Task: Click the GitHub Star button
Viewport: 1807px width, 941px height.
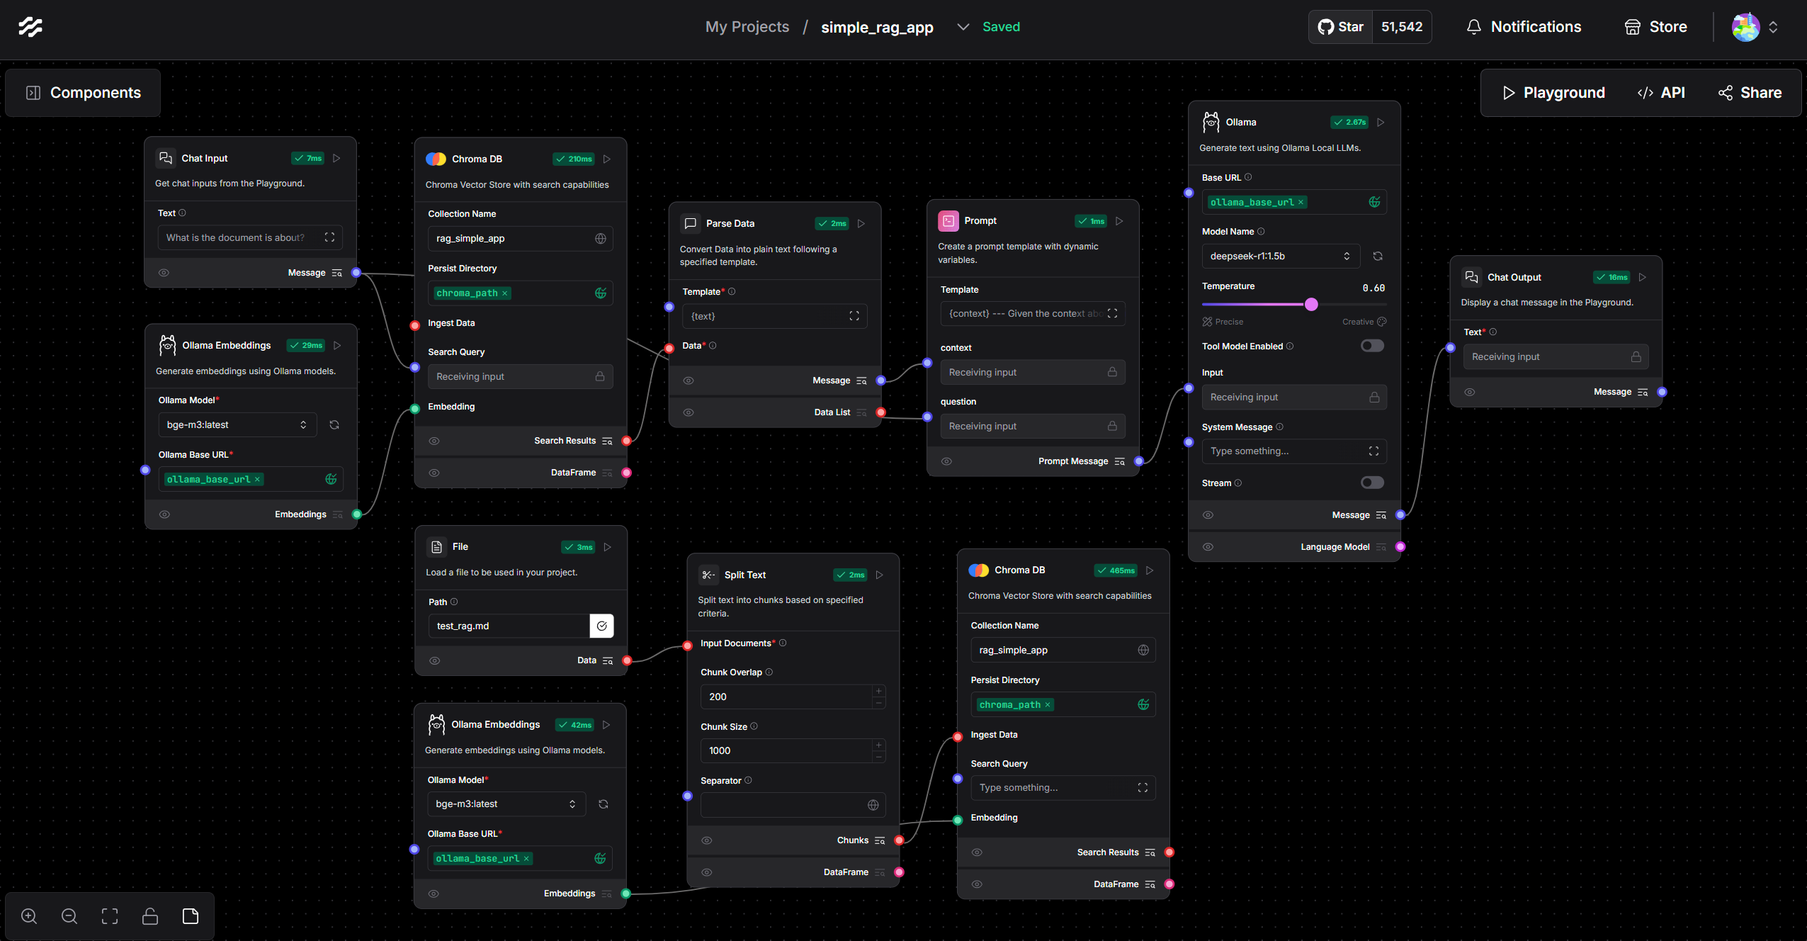Action: coord(1341,27)
